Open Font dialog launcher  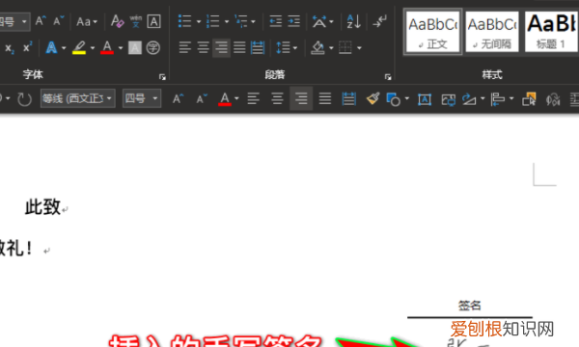(162, 77)
